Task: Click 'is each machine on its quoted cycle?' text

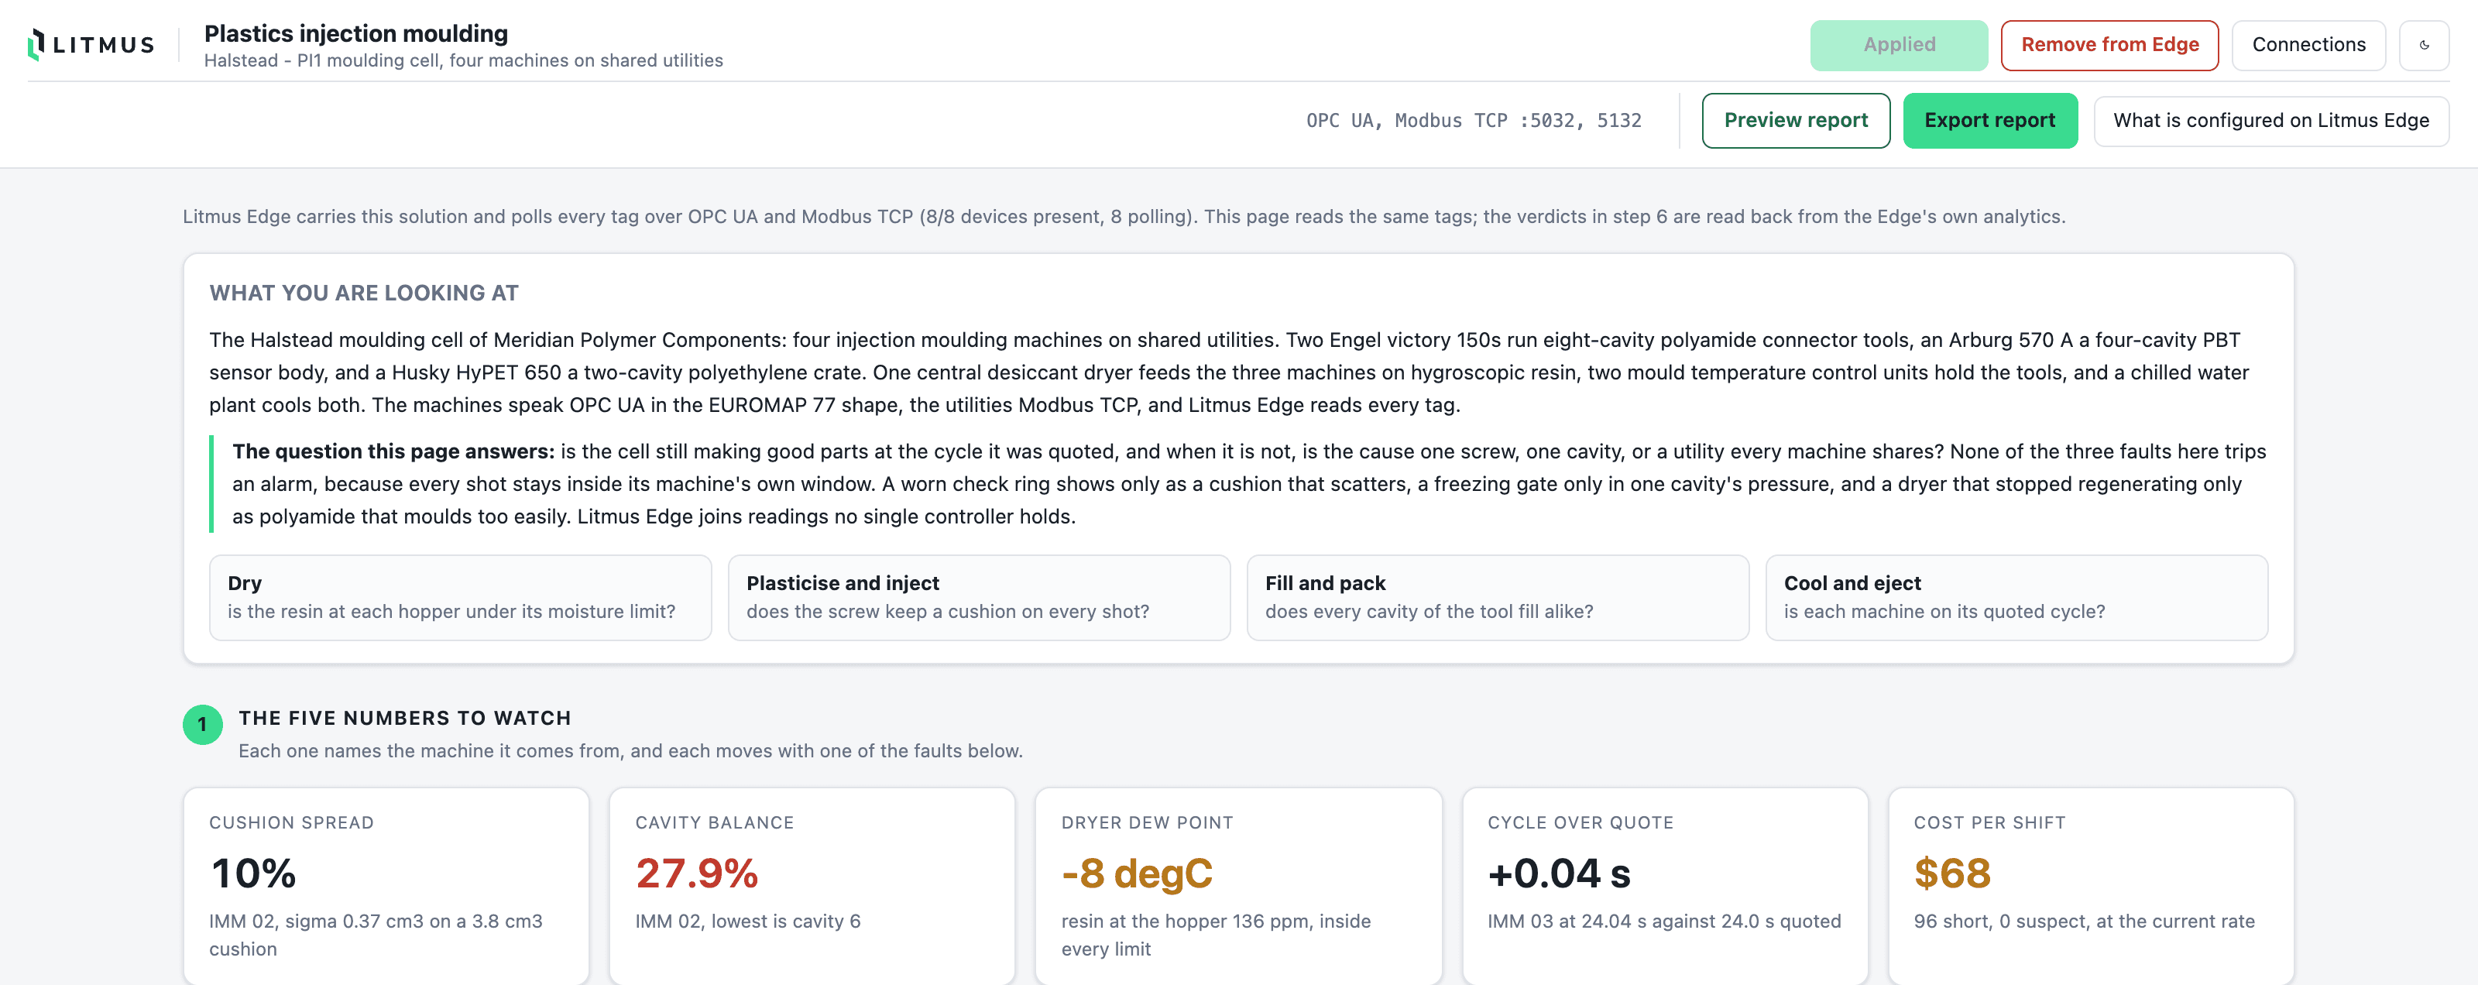Action: tap(1944, 612)
